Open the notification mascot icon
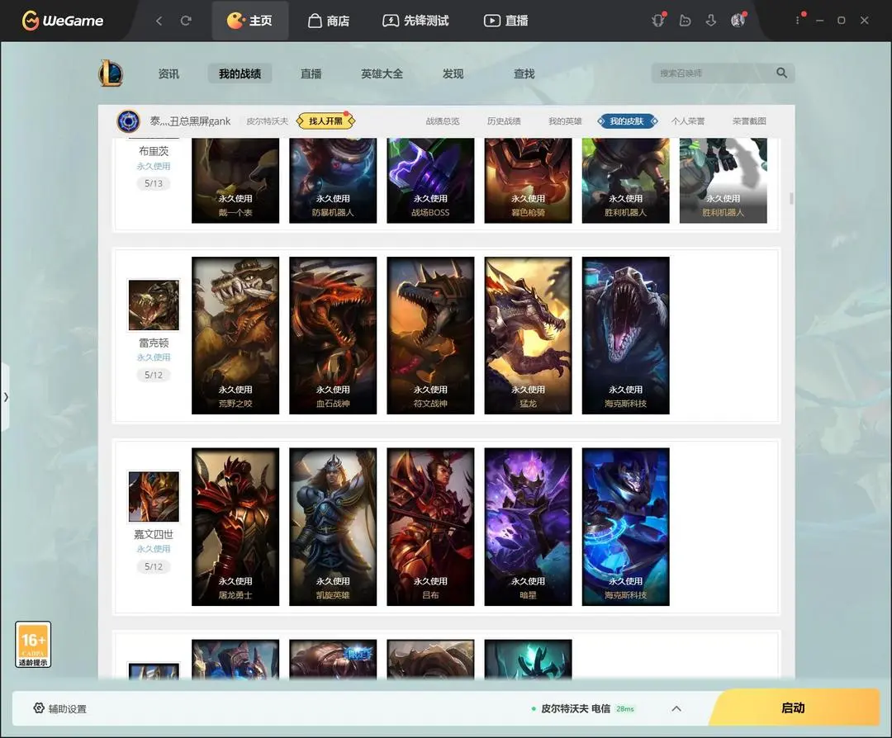 pyautogui.click(x=658, y=21)
